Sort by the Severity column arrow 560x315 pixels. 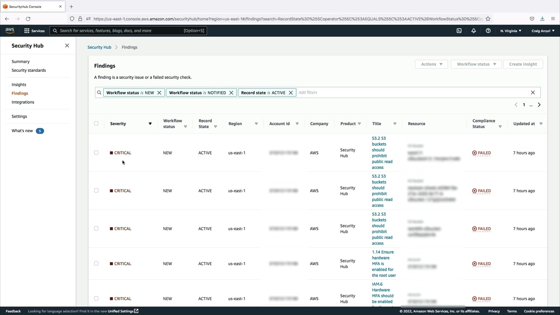(150, 124)
